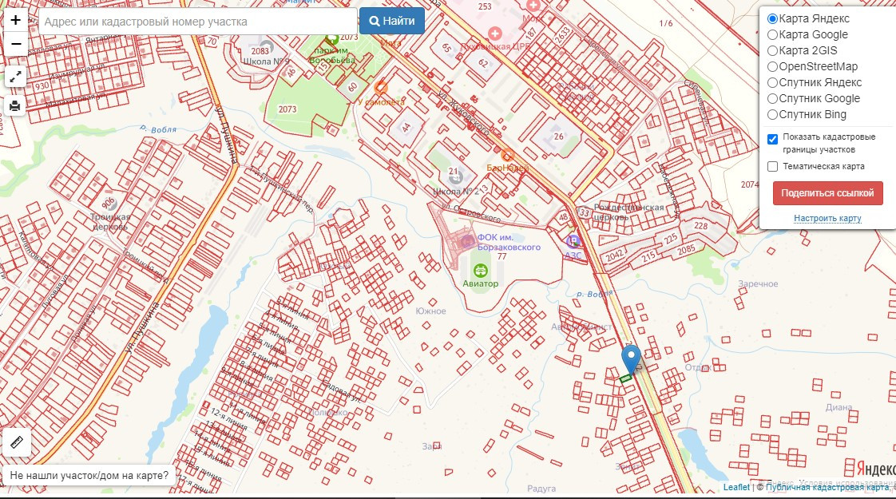Click the Садовая ул. street label
The image size is (896, 499).
click(x=341, y=391)
